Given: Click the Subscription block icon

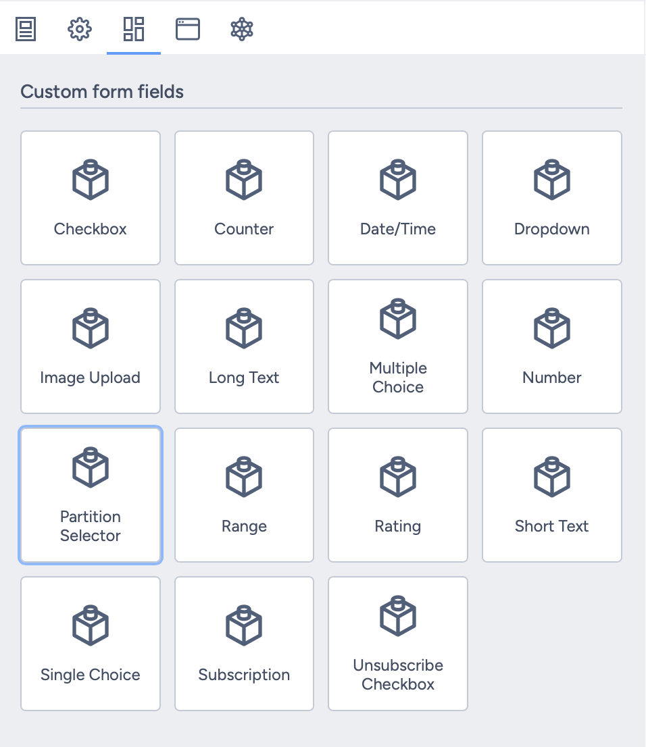Looking at the screenshot, I should (244, 625).
